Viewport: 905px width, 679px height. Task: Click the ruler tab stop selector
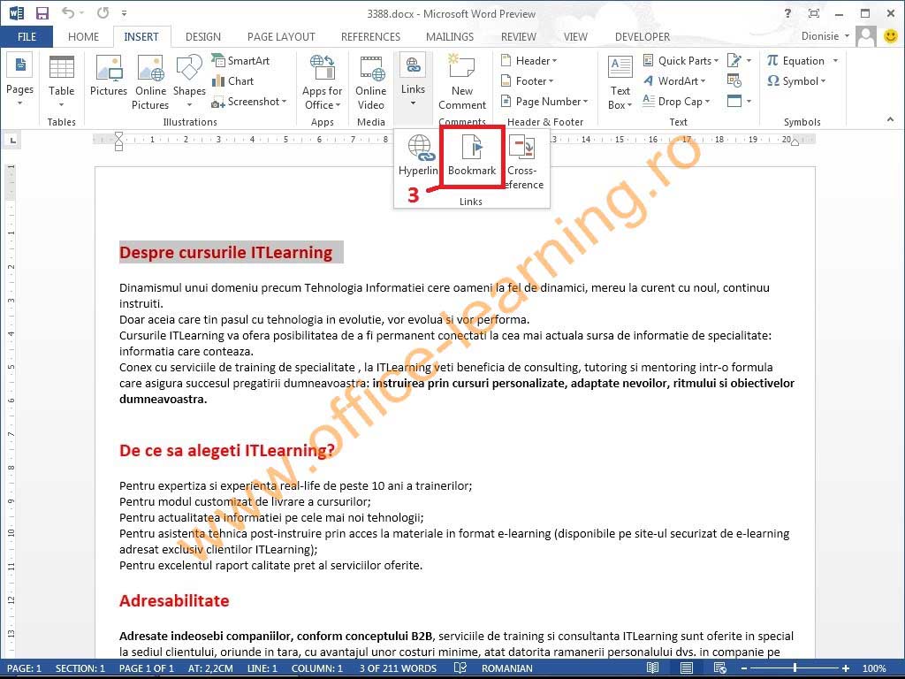point(12,140)
